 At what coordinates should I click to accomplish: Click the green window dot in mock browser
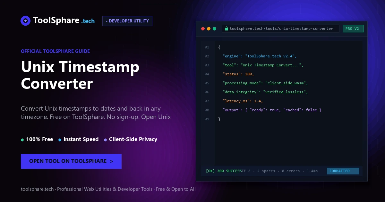pyautogui.click(x=214, y=29)
